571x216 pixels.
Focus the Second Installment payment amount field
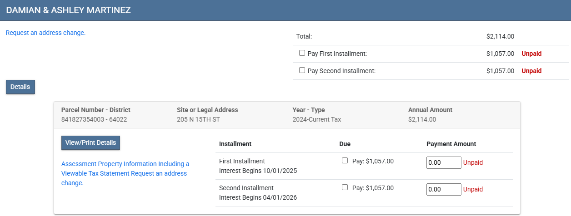pyautogui.click(x=443, y=189)
